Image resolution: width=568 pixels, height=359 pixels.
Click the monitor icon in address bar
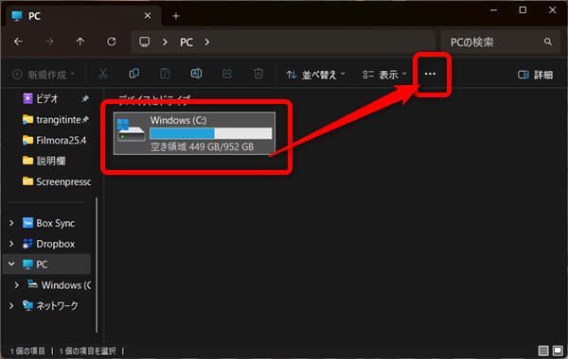tap(145, 42)
